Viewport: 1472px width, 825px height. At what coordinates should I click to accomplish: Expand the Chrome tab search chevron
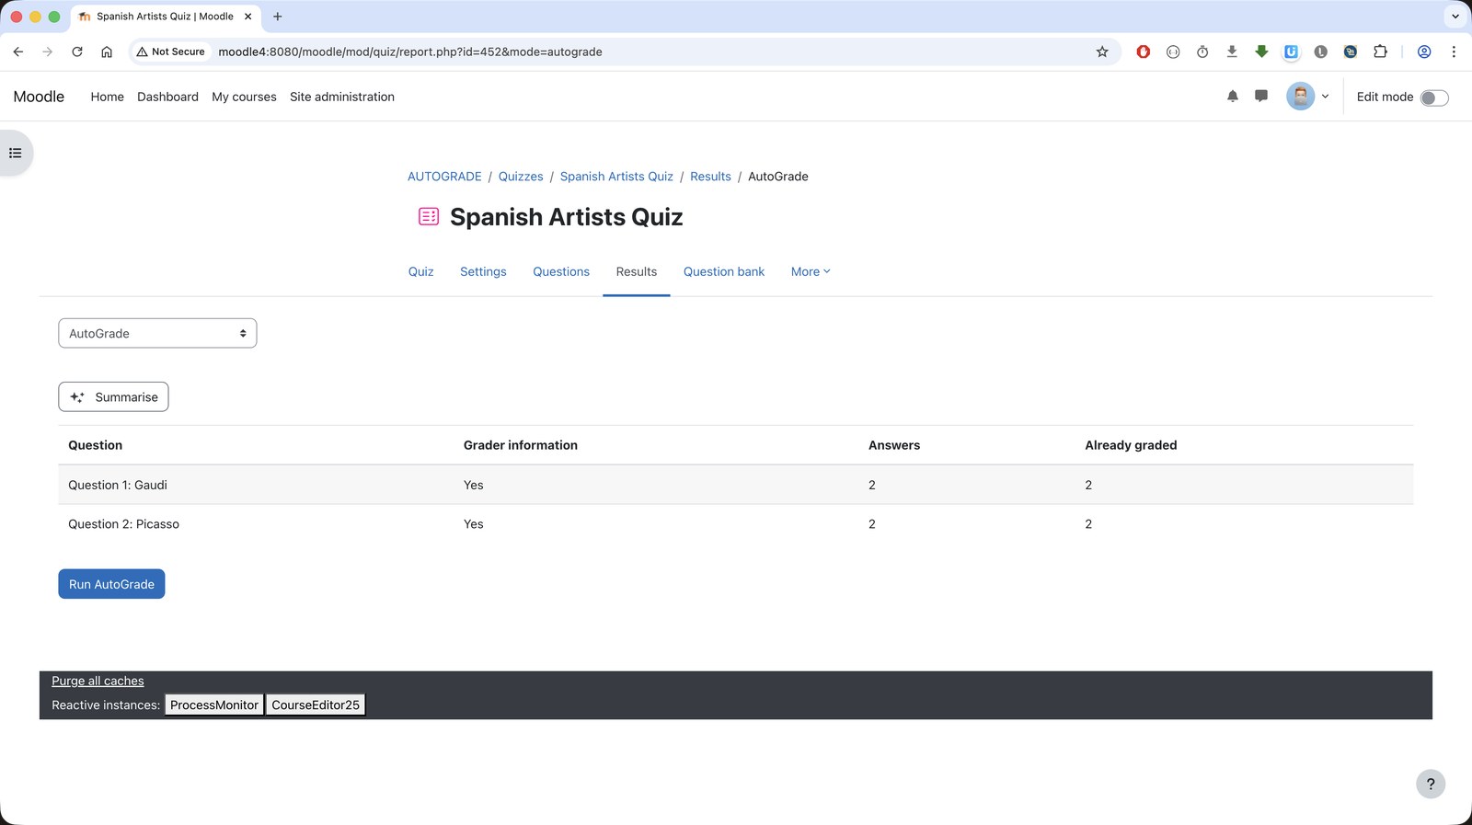(x=1455, y=16)
